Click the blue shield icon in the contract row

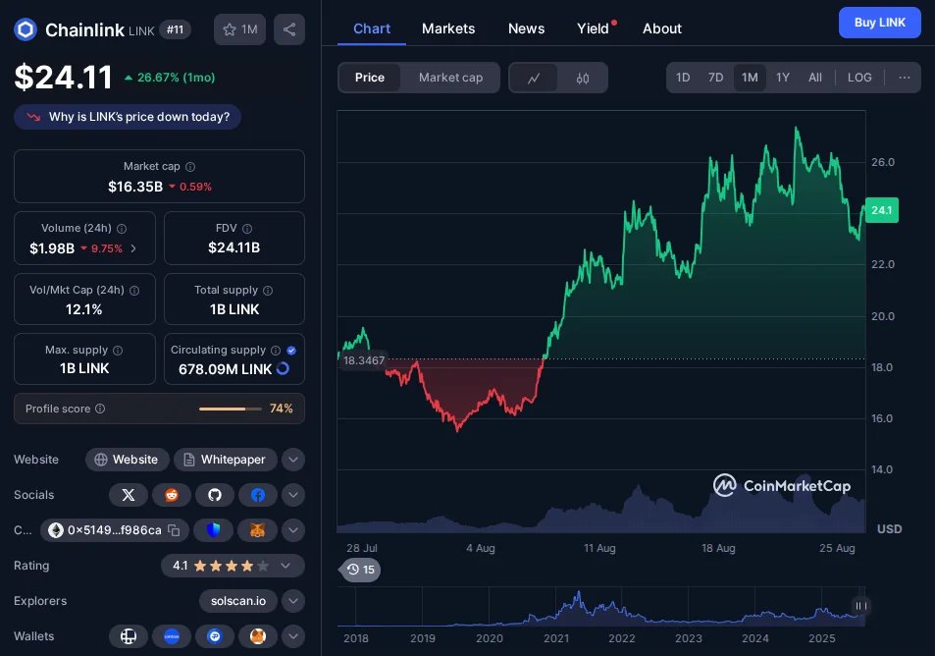[x=214, y=530]
